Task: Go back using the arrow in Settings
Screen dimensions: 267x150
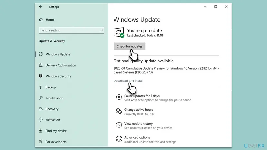Action: 41,7
